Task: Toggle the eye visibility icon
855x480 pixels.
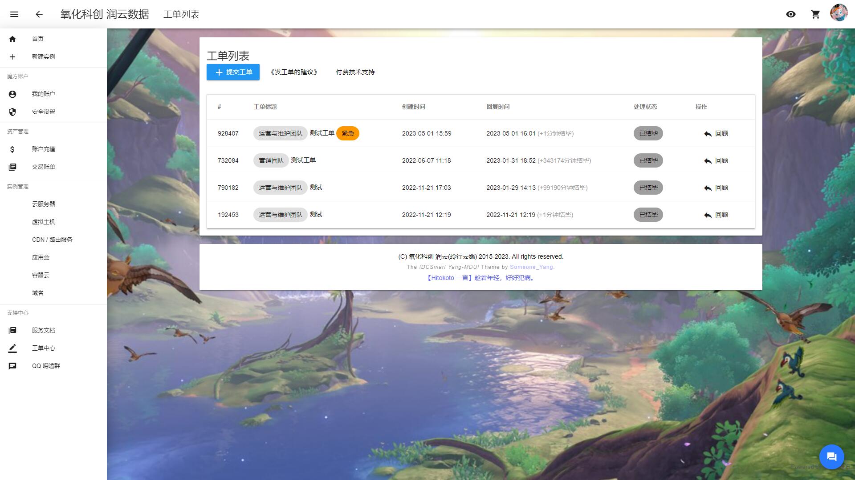Action: [x=791, y=14]
